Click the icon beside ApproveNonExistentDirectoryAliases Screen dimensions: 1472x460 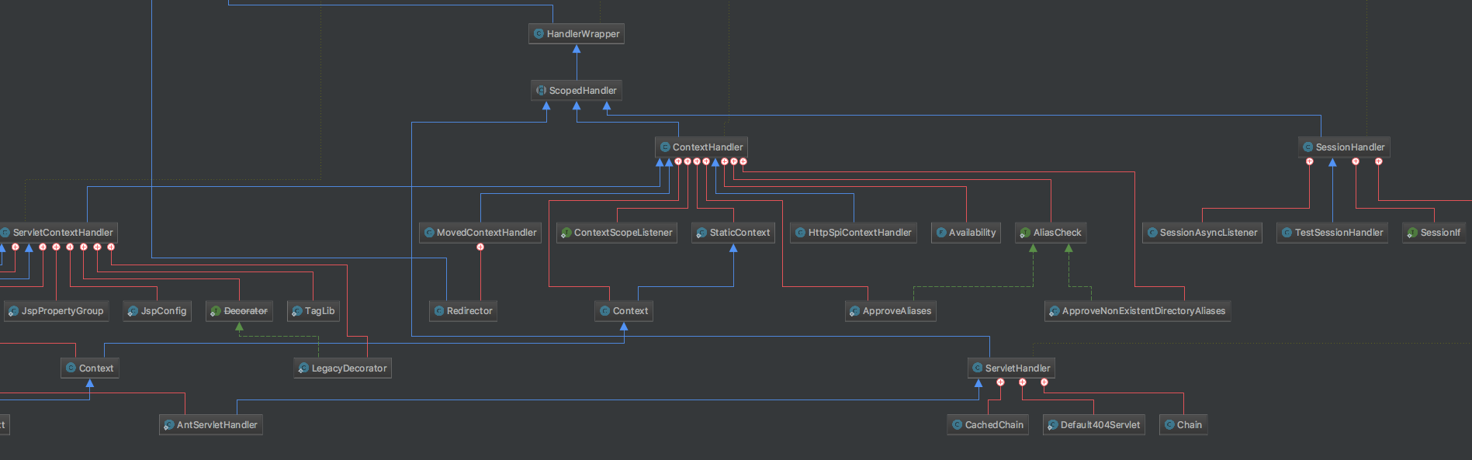(x=1054, y=311)
